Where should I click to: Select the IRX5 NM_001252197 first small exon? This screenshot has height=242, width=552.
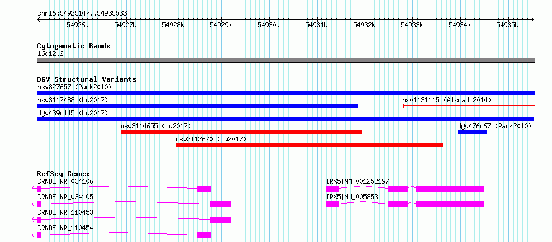[x=332, y=189]
